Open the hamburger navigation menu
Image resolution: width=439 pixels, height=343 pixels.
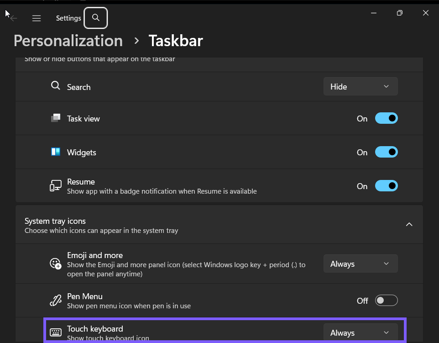37,18
